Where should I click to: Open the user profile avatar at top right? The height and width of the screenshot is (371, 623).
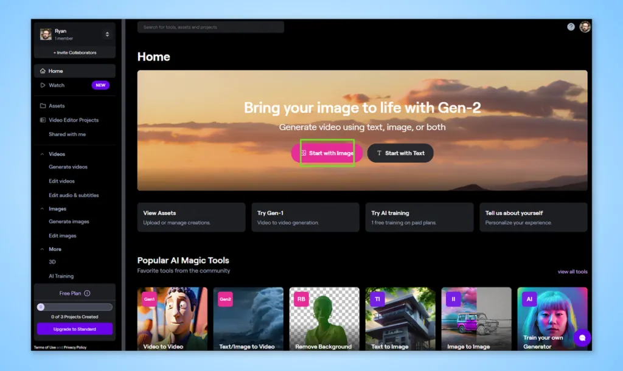[585, 27]
